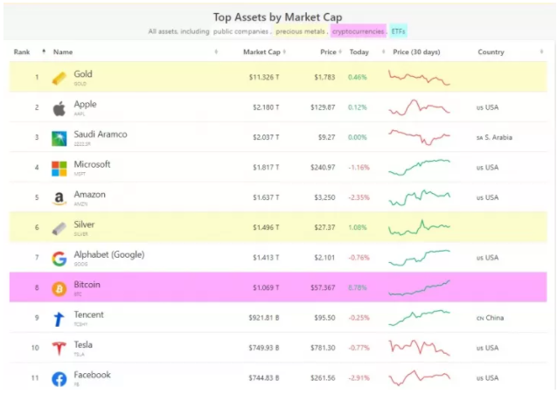557x394 pixels.
Task: Open the Silver asset page link
Action: (85, 225)
